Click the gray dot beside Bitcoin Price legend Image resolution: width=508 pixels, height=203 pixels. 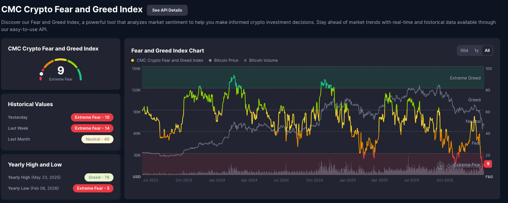point(210,60)
